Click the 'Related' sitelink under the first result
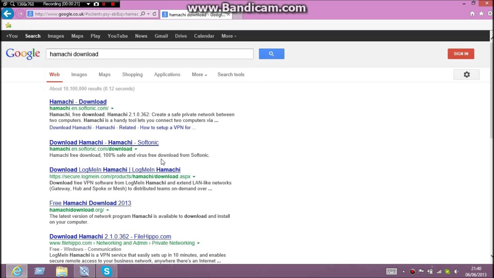494x278 pixels. tap(127, 127)
